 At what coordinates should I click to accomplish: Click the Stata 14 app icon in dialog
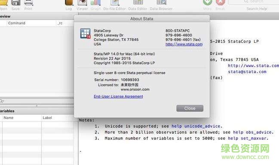click(x=86, y=33)
